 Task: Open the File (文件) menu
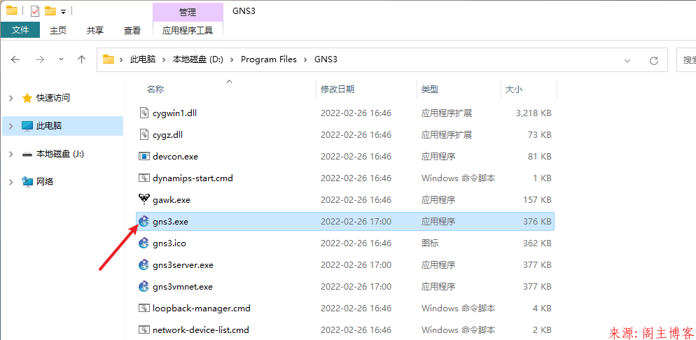20,30
